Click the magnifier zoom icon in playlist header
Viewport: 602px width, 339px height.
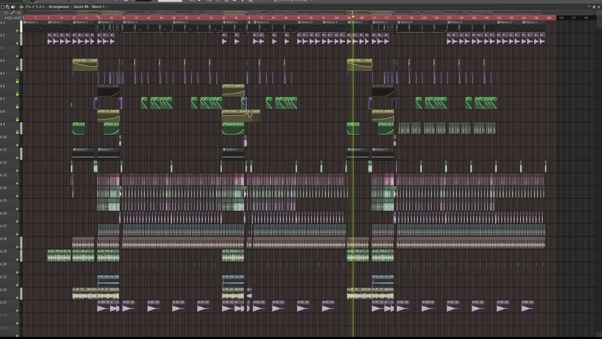pyautogui.click(x=8, y=7)
